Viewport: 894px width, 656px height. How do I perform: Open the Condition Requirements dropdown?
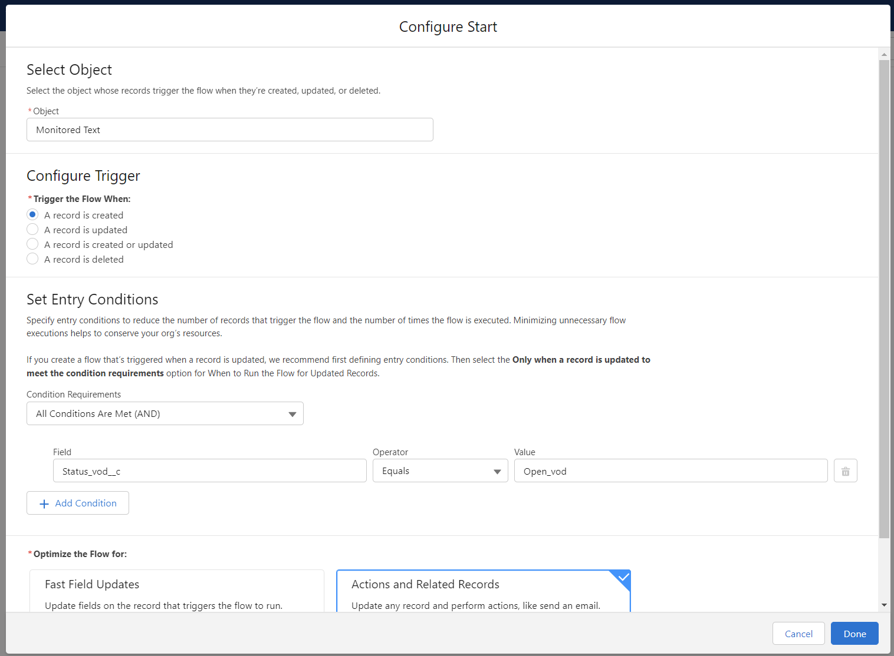coord(165,414)
